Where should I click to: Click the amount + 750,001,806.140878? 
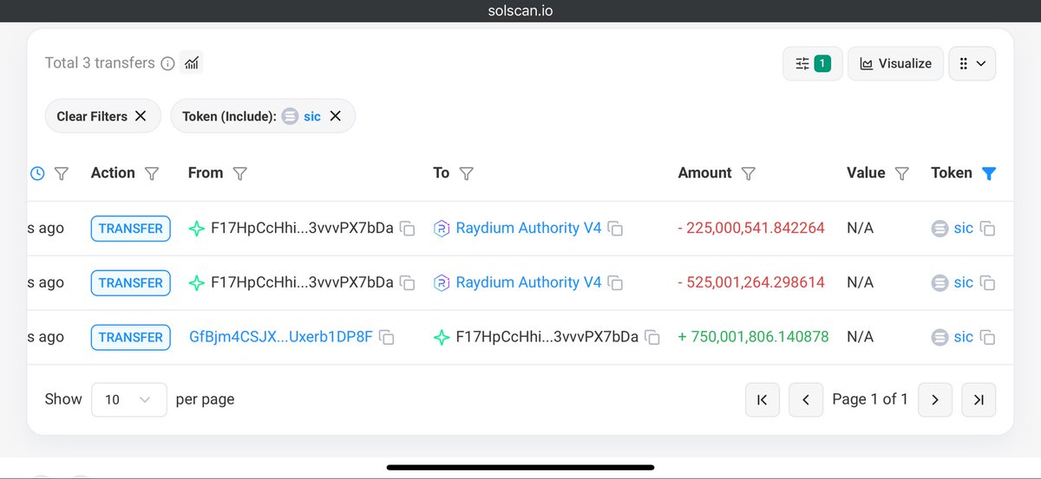[x=753, y=336]
